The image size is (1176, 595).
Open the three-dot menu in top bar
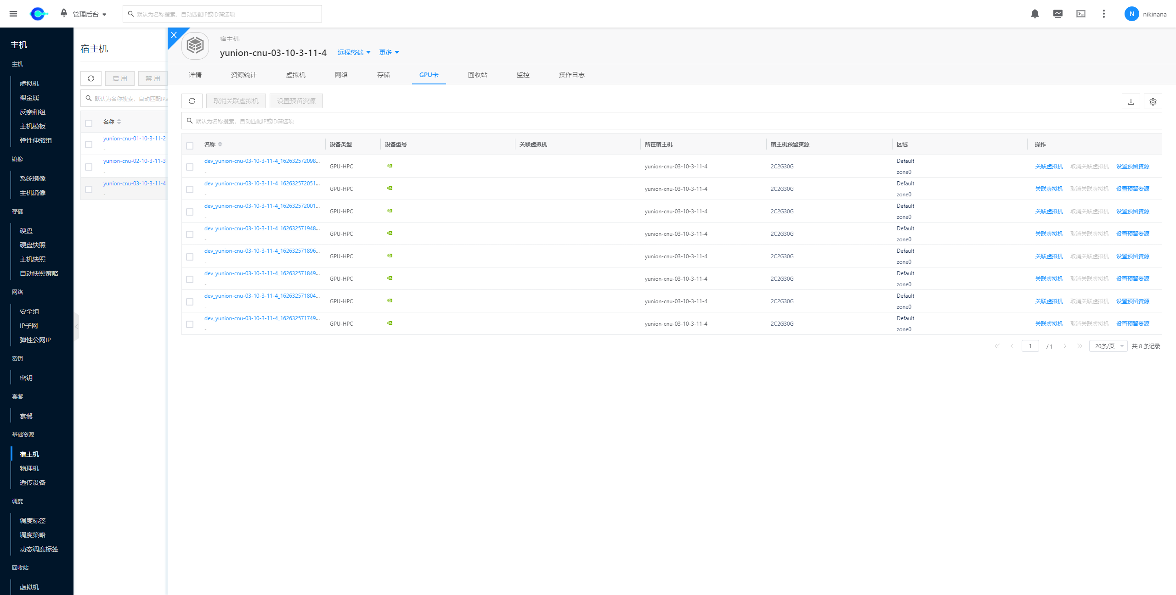pyautogui.click(x=1104, y=14)
